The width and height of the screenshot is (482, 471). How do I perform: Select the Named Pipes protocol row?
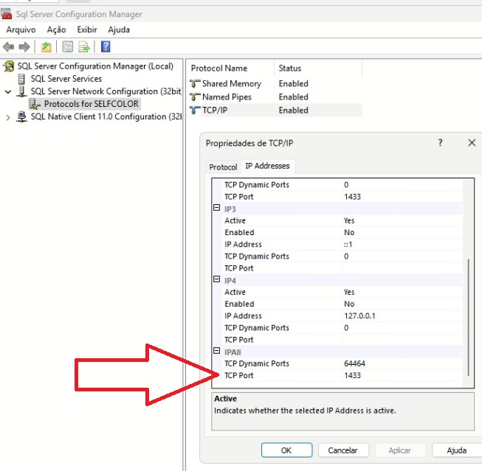pyautogui.click(x=275, y=97)
